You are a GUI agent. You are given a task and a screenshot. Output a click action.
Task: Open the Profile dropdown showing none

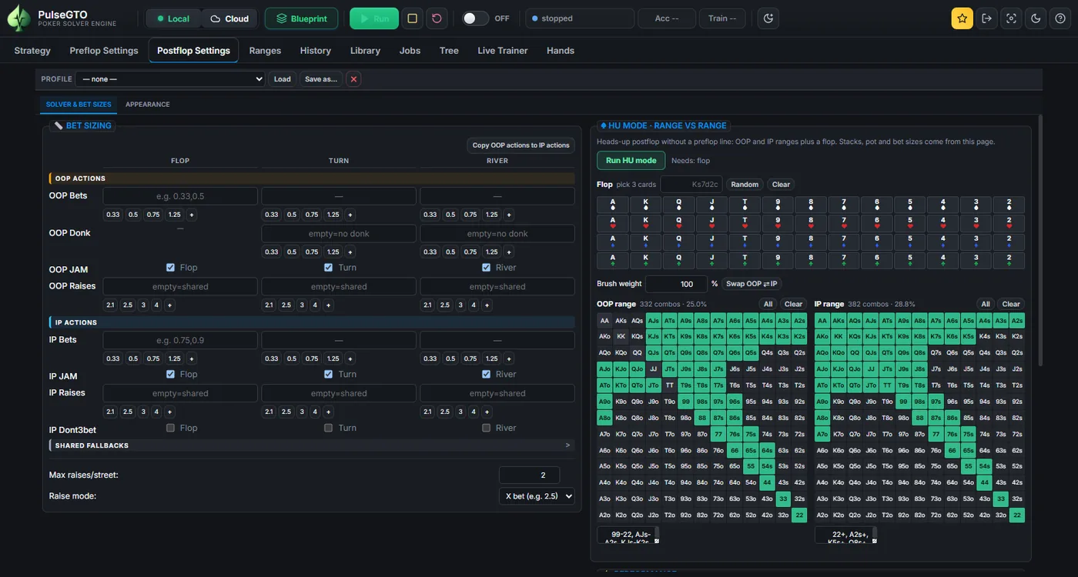[x=170, y=79]
